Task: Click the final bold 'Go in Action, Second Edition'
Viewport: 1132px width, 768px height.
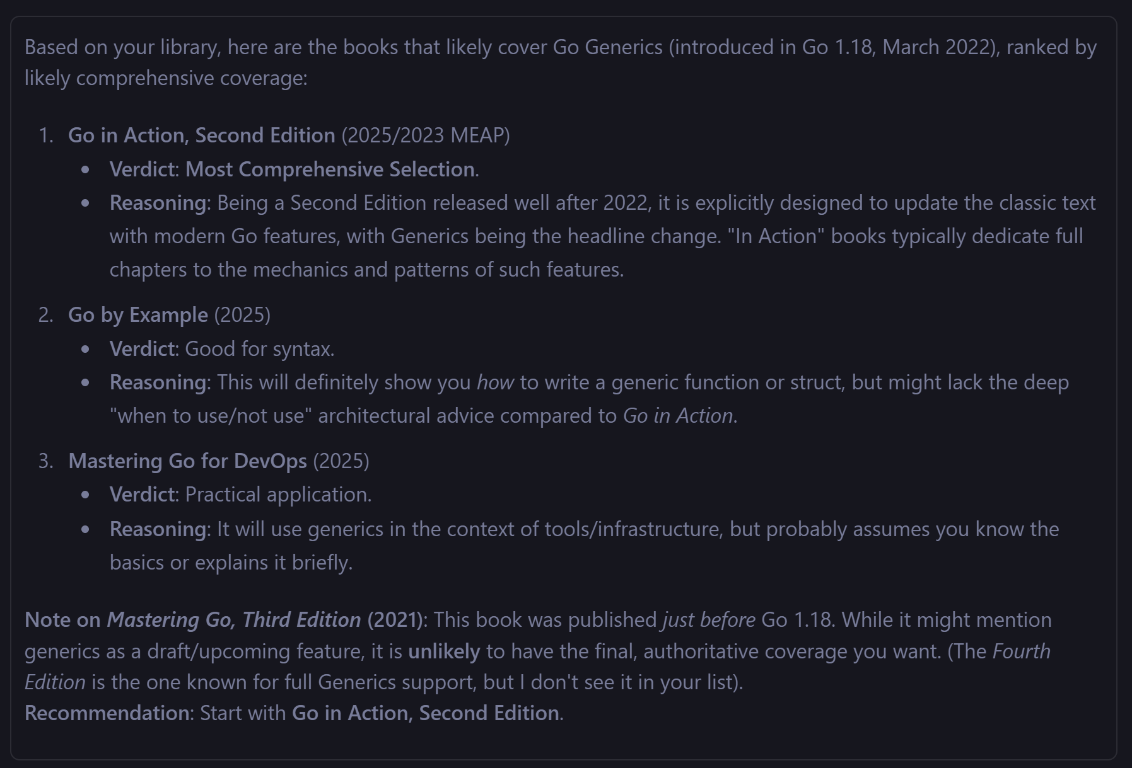Action: coord(426,713)
